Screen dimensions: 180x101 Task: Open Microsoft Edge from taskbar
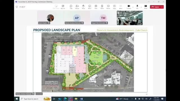click(x=65, y=99)
